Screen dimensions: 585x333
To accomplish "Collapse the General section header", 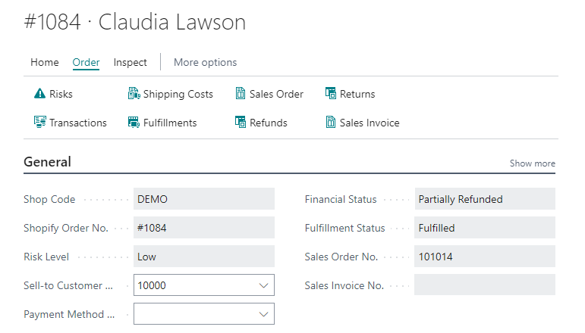I will click(x=48, y=162).
